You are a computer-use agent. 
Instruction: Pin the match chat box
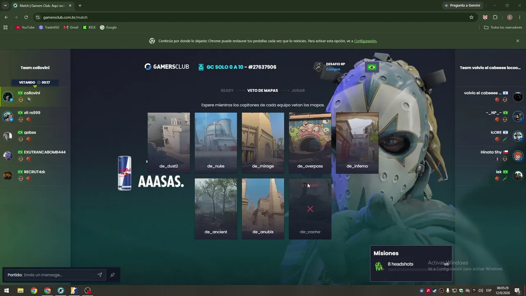[112, 275]
